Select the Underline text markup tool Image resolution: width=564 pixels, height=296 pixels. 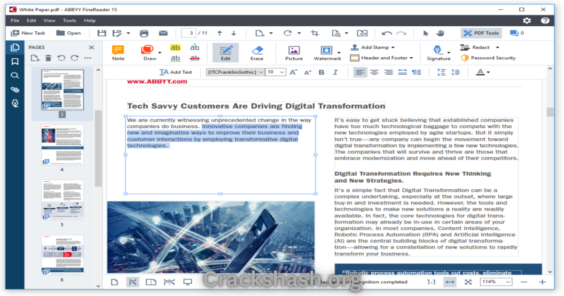[x=175, y=58]
